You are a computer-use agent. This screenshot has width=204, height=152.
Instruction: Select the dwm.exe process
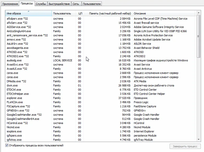(x=101, y=85)
